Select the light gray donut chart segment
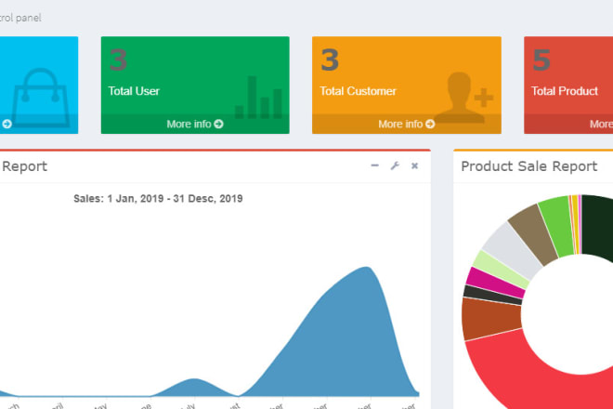This screenshot has height=409, width=613. [514, 251]
